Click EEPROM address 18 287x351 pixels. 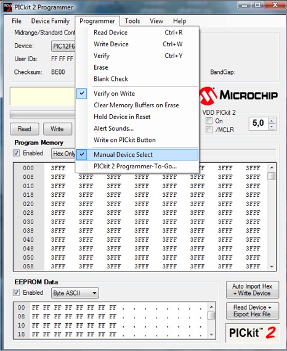21,334
